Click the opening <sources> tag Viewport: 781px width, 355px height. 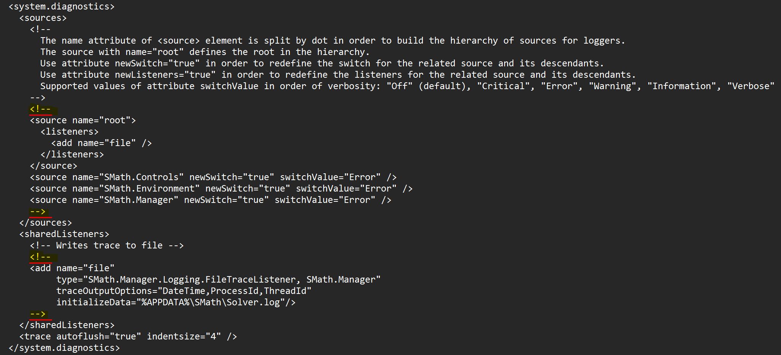tap(43, 18)
